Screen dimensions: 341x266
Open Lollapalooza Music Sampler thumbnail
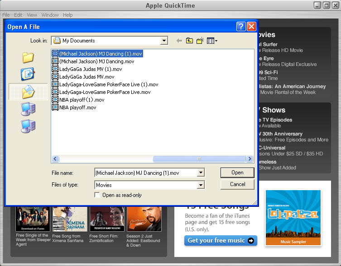tap(293, 218)
